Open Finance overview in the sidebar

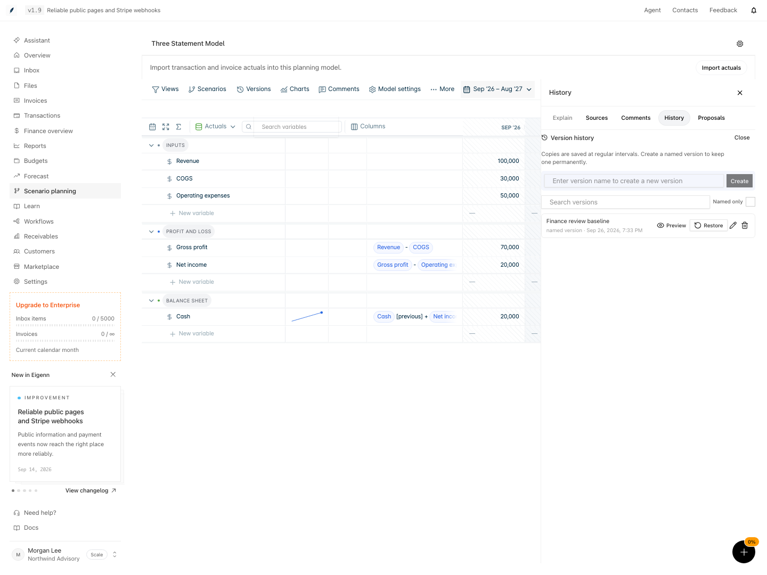click(65, 131)
